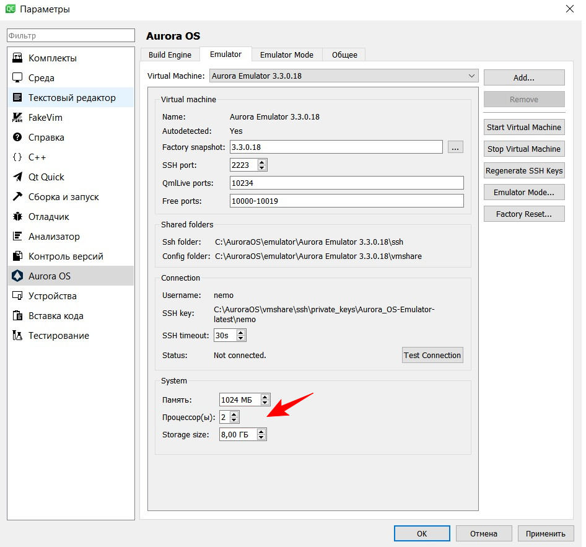586x547 pixels.
Task: Click the Start Virtual Machine button
Action: click(x=524, y=128)
